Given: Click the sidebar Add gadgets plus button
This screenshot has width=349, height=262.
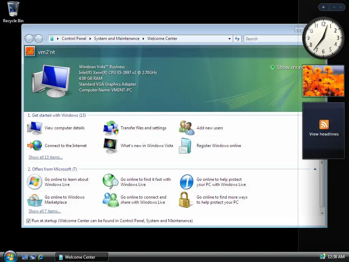Looking at the screenshot, I should pos(323,7).
